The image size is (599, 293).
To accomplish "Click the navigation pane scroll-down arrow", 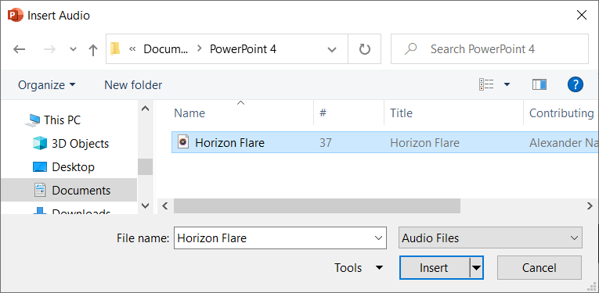I will (145, 205).
